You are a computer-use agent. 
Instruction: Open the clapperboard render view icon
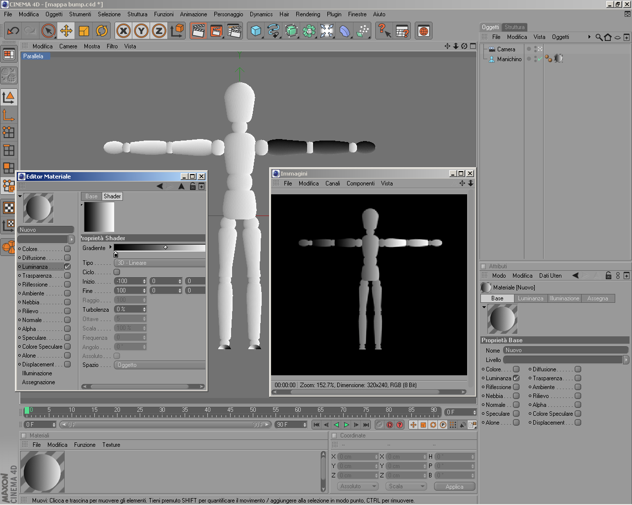(198, 31)
